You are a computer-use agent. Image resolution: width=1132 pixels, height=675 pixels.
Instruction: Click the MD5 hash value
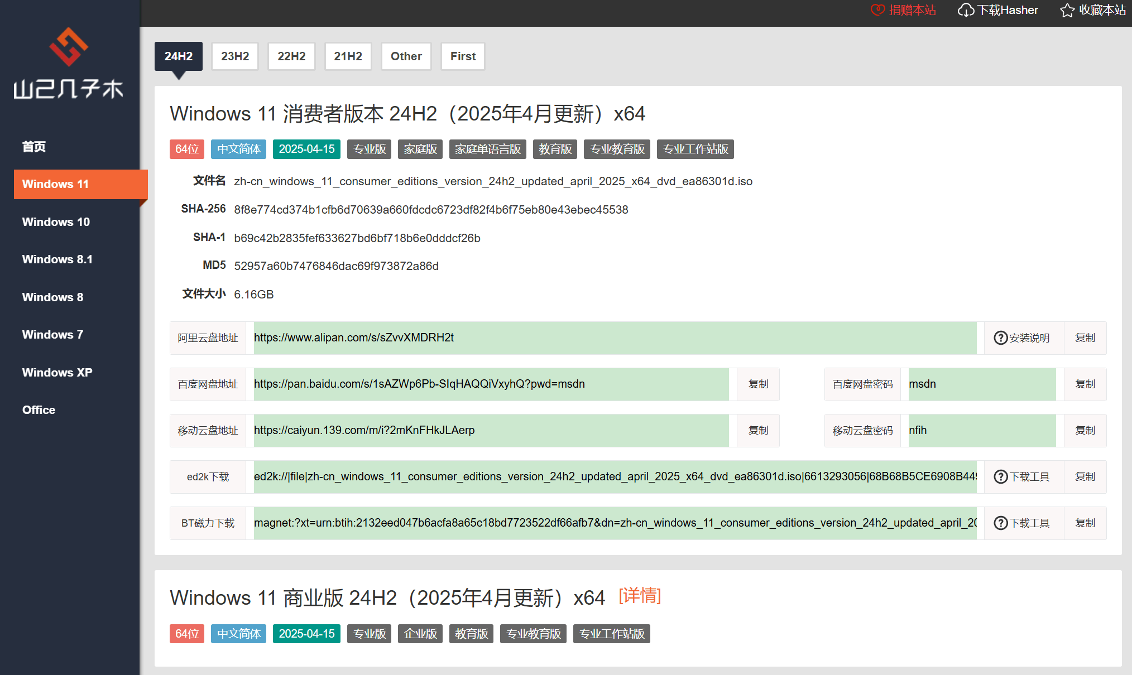click(336, 266)
